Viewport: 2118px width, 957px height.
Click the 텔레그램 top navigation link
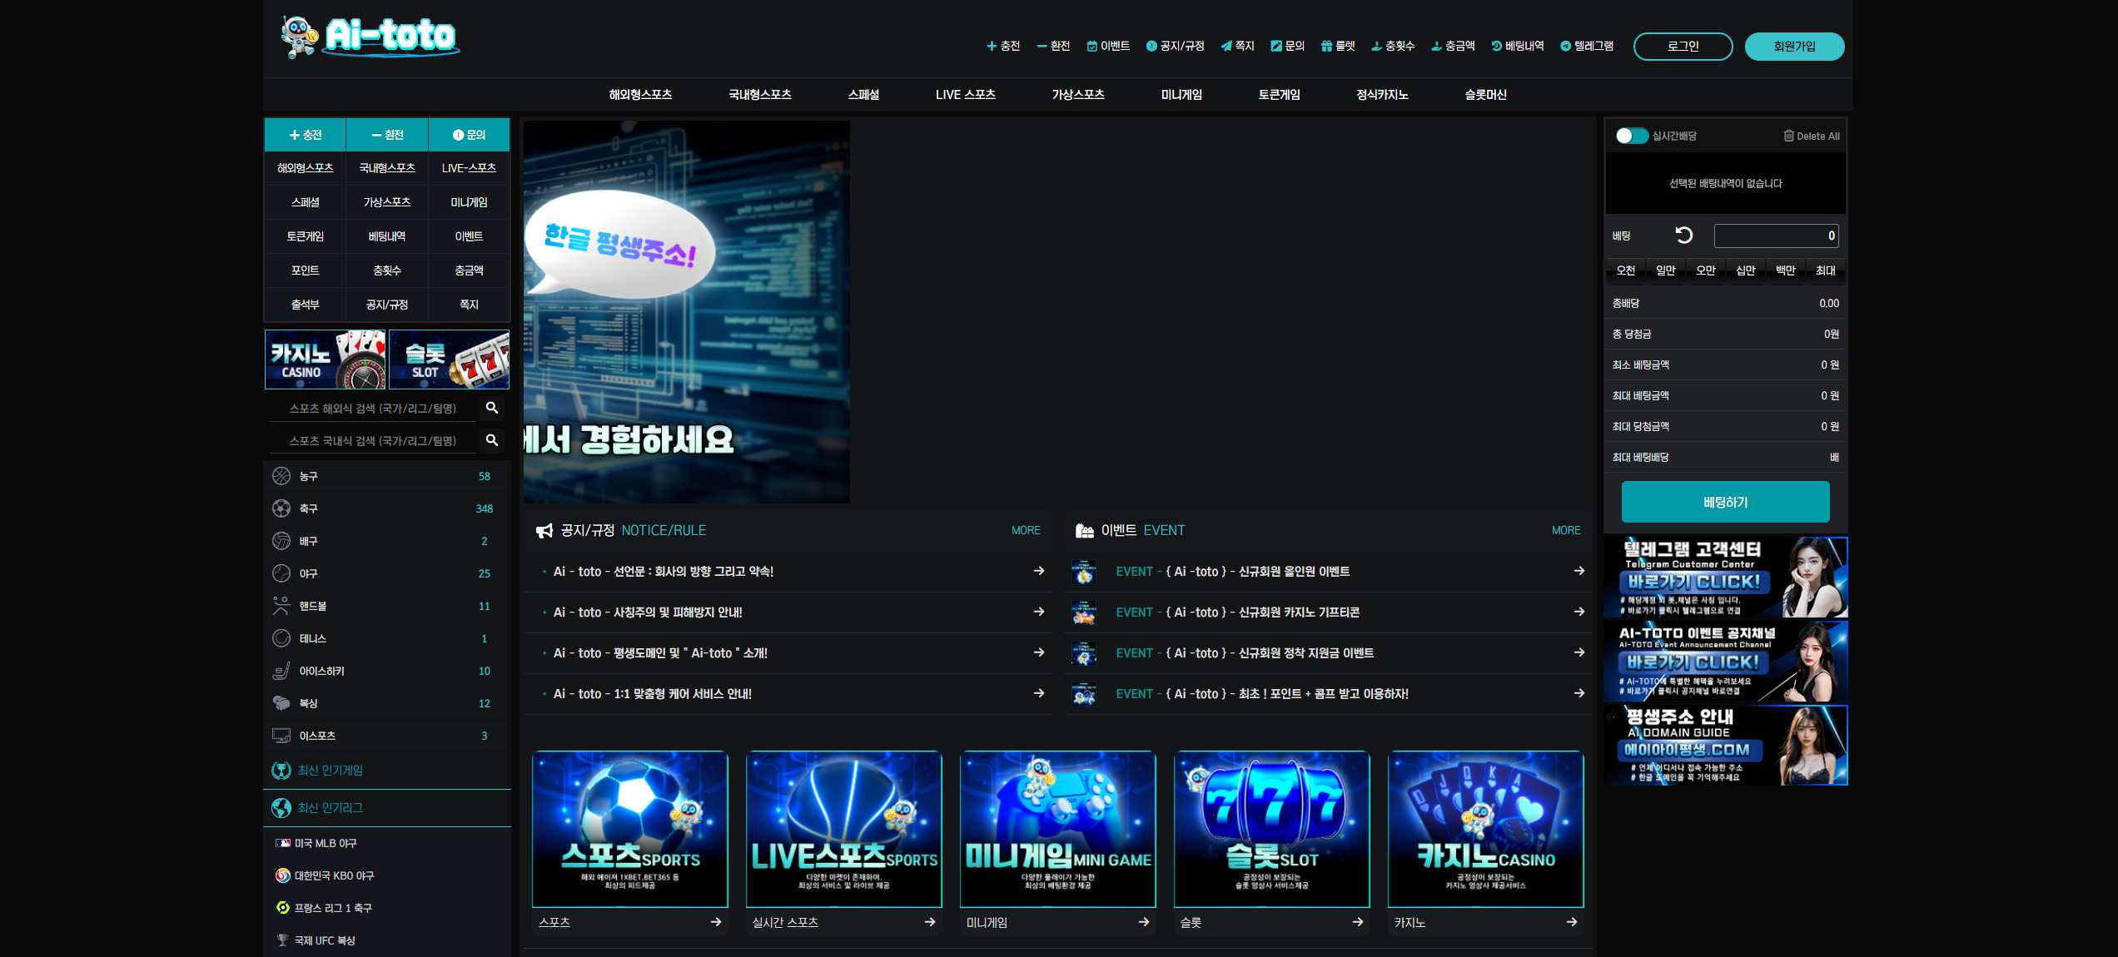[1587, 47]
